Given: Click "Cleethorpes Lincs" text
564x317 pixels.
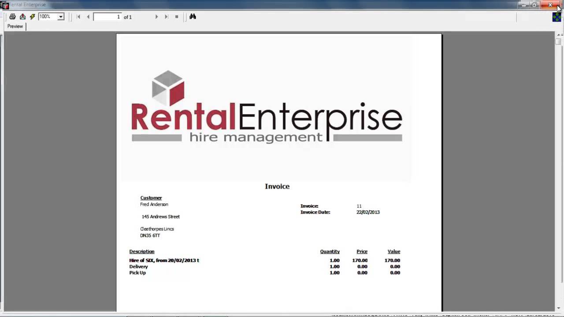Looking at the screenshot, I should (157, 229).
